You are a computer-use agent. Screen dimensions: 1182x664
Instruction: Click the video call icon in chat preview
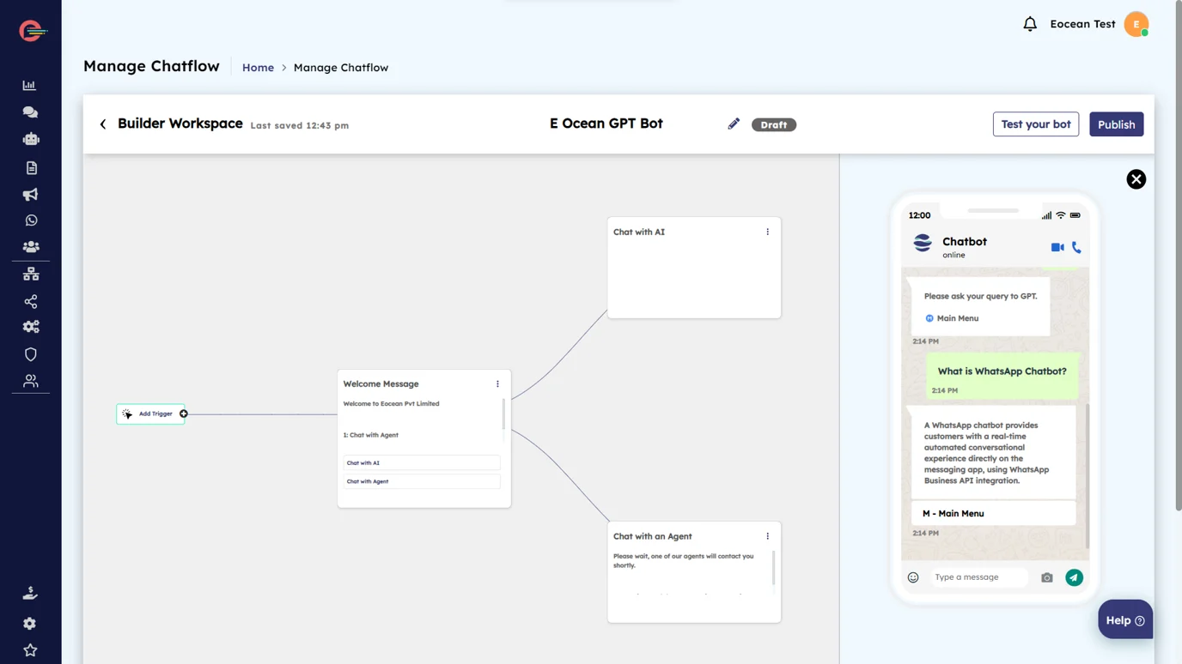[x=1057, y=247]
